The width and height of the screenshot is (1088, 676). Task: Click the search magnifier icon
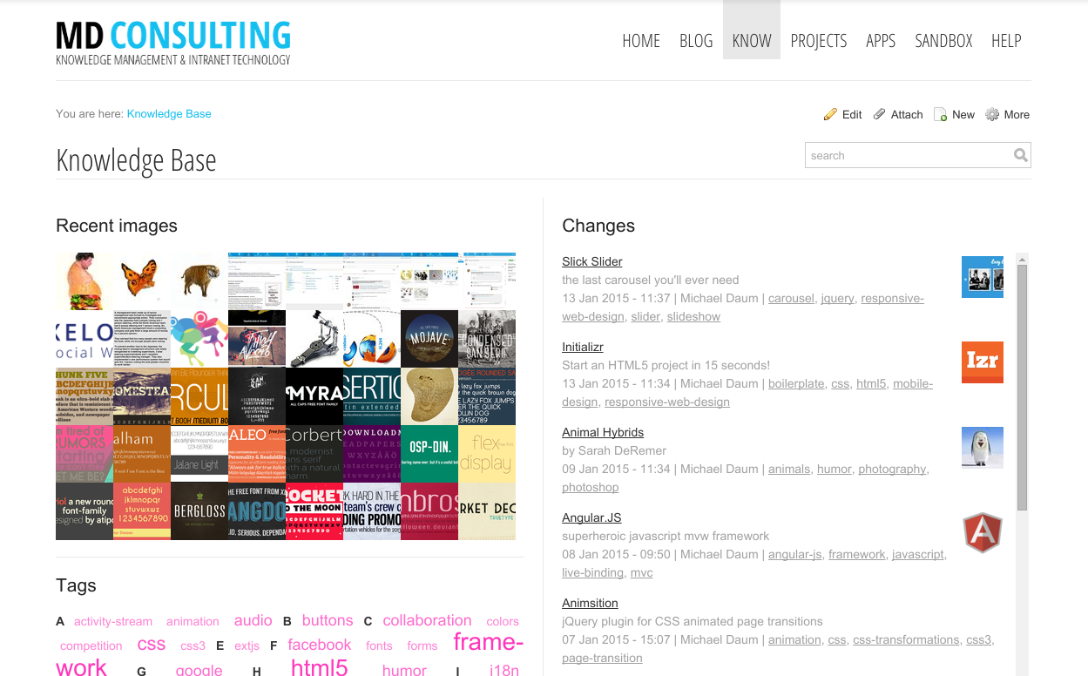[1020, 156]
